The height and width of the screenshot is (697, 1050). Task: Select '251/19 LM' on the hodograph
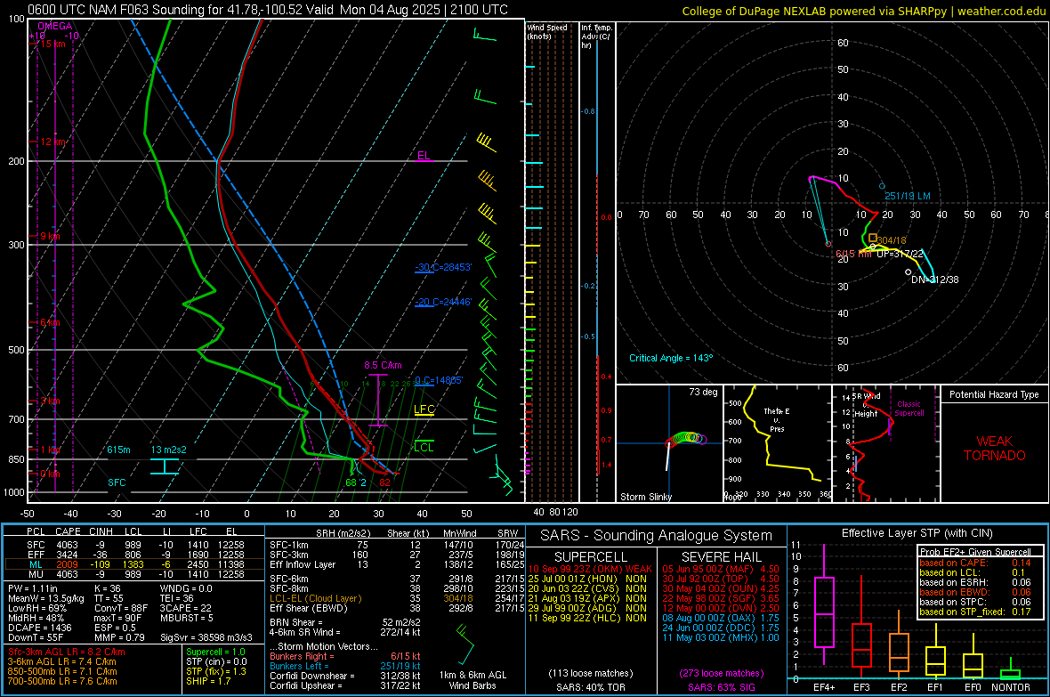click(x=908, y=197)
